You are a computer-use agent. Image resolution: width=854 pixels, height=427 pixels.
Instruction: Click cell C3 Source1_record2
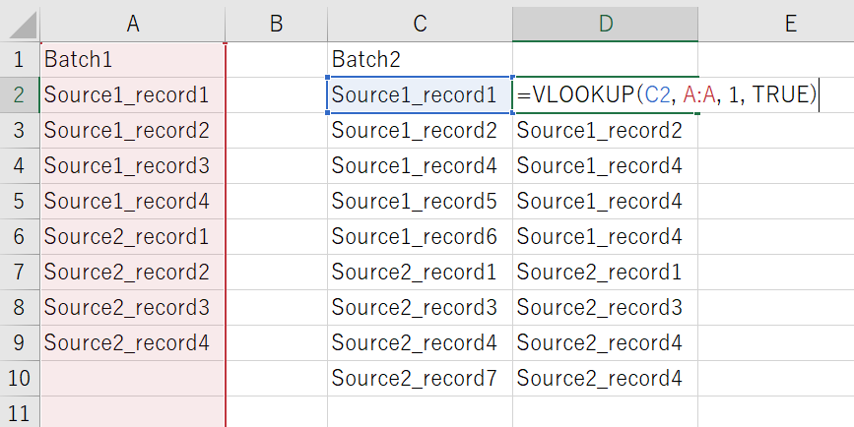tap(420, 130)
